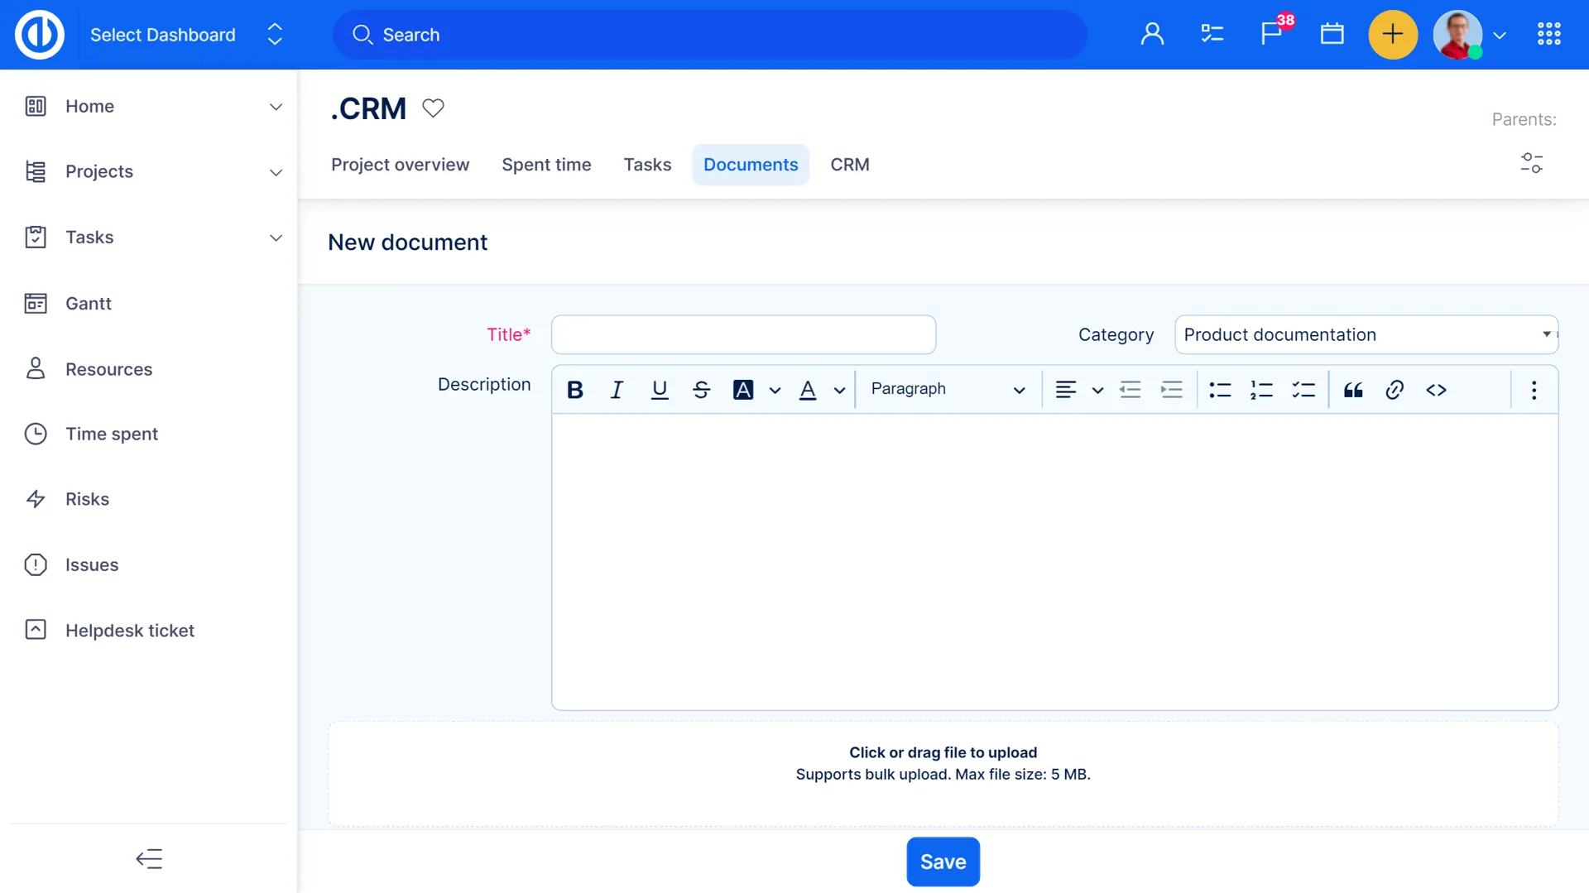The height and width of the screenshot is (893, 1589).
Task: Insert a code snippet with code icon
Action: (x=1436, y=390)
